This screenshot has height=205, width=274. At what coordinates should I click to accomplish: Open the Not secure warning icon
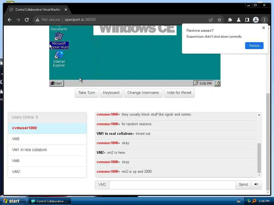(x=37, y=20)
